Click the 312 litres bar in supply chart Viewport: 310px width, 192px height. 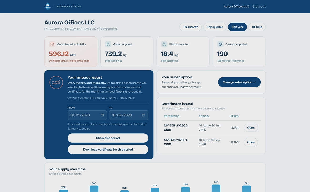216,188
